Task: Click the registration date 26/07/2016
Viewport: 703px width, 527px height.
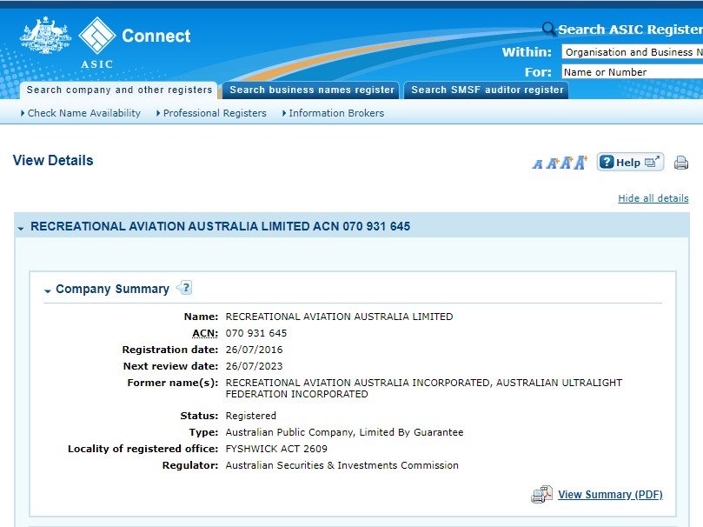Action: tap(254, 350)
